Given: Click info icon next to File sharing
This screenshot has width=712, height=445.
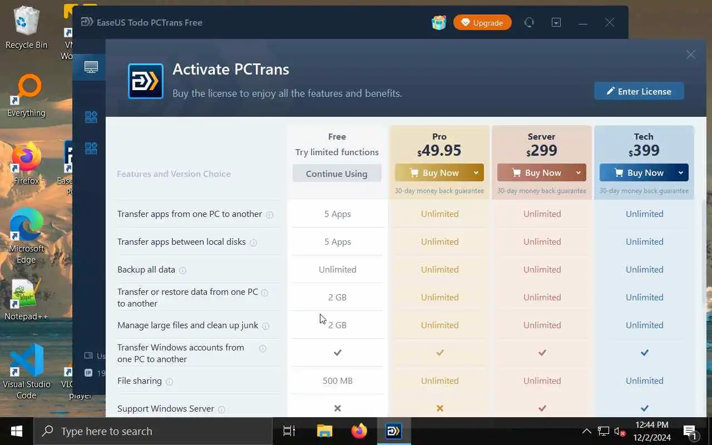Looking at the screenshot, I should pyautogui.click(x=169, y=382).
